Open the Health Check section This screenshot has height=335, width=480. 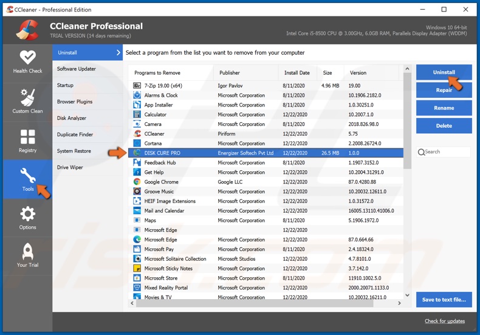pos(27,63)
